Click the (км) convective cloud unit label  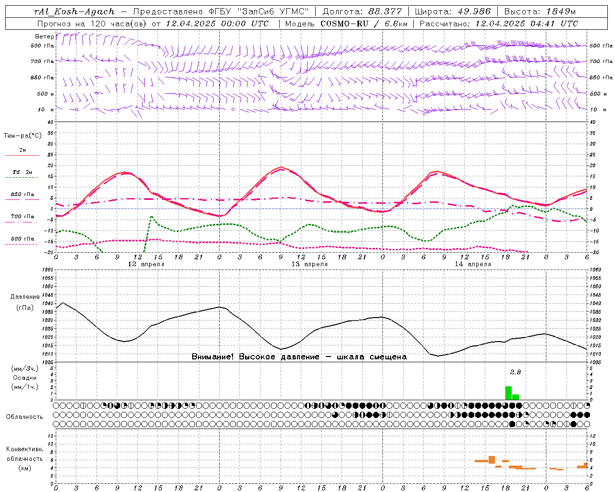(x=25, y=468)
